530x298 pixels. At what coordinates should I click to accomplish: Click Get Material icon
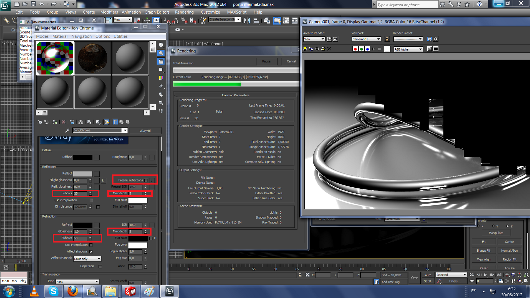click(x=40, y=122)
